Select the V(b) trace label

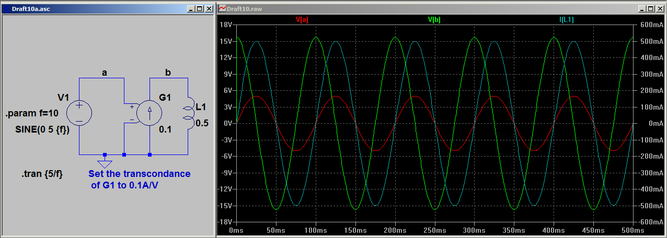434,20
